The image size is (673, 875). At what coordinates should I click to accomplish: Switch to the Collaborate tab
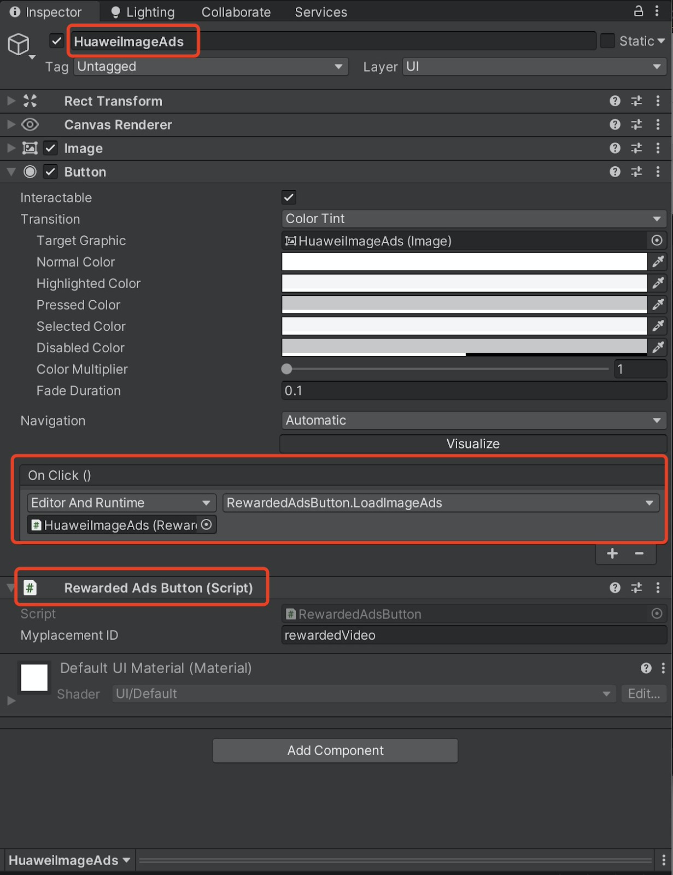pyautogui.click(x=236, y=11)
